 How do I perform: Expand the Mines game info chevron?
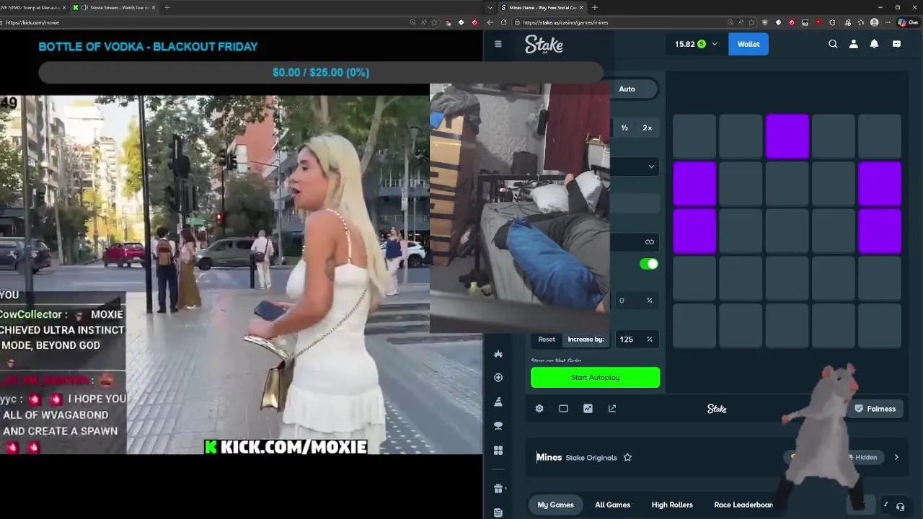[896, 457]
